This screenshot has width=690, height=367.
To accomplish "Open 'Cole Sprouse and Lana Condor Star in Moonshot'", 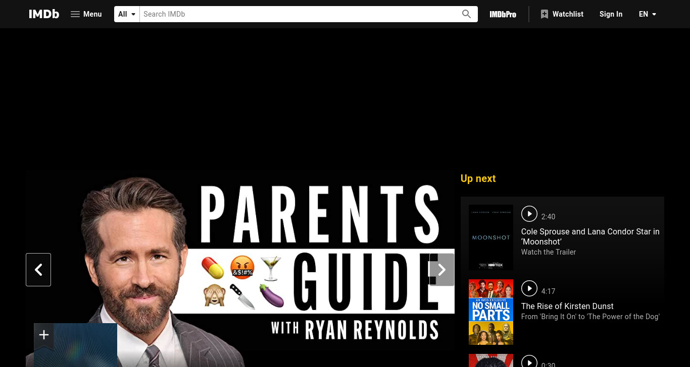I will 590,236.
